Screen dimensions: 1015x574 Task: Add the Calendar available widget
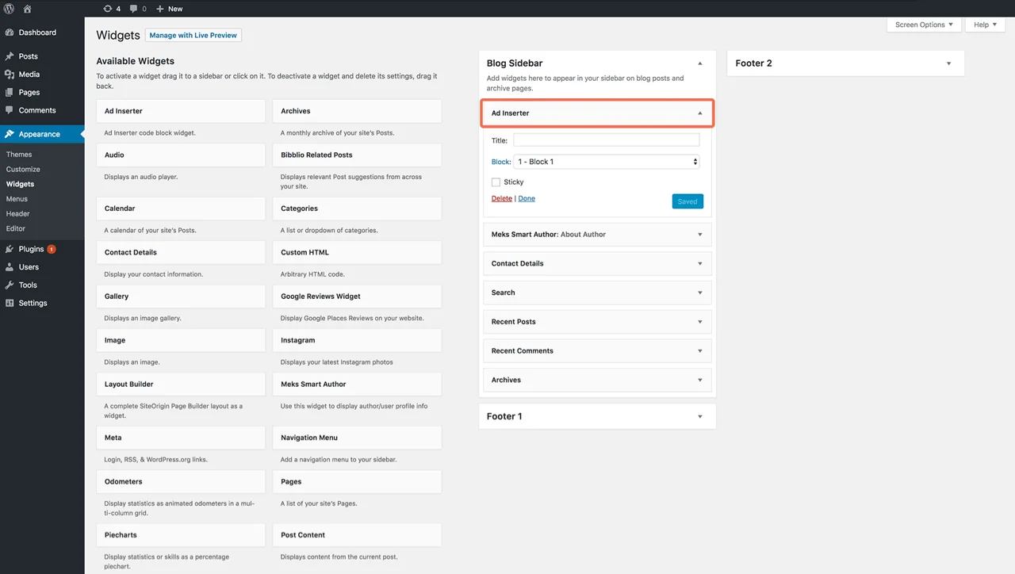point(181,209)
